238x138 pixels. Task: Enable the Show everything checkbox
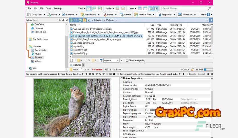tap(127, 60)
